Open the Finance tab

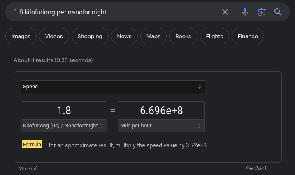coord(248,36)
